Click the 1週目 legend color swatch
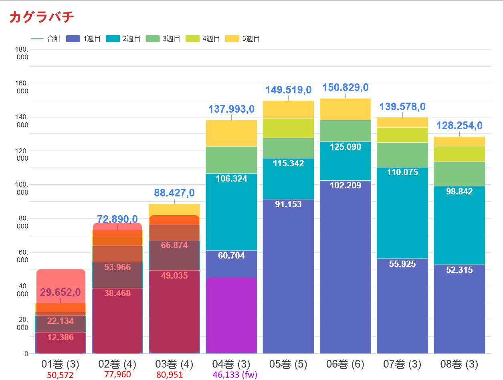The image size is (503, 380). pos(73,39)
